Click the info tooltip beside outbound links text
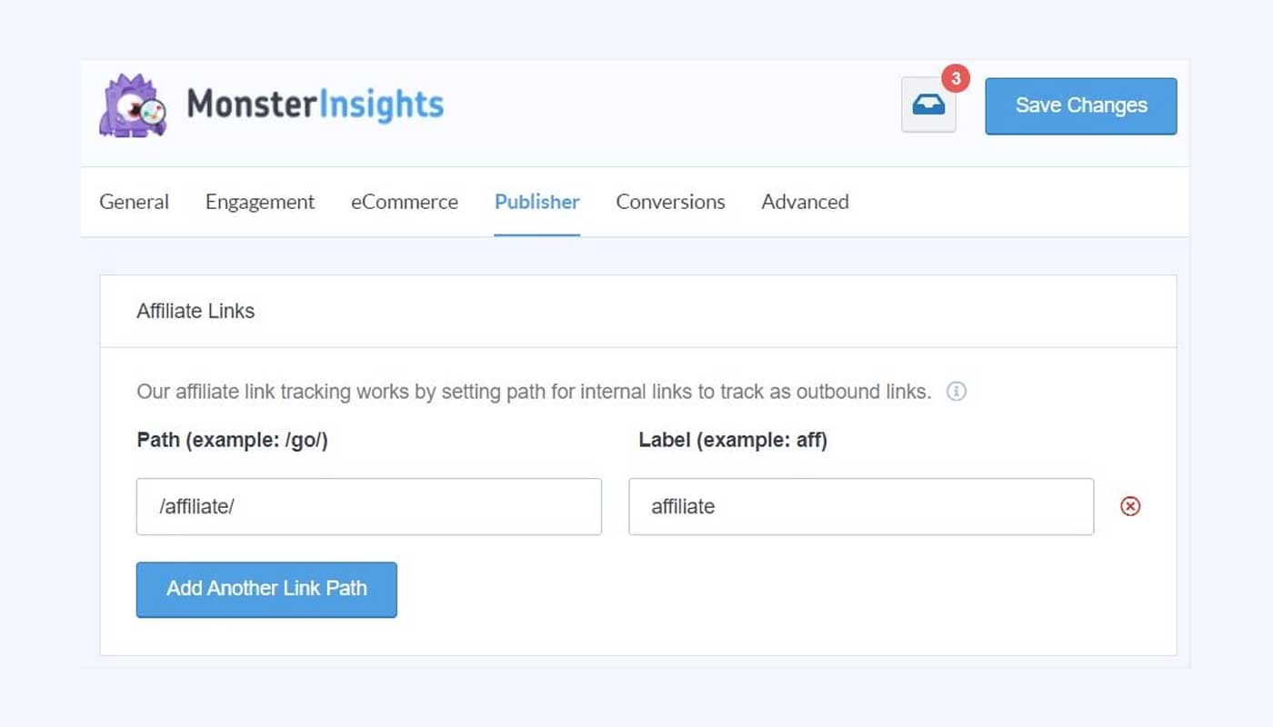This screenshot has width=1273, height=727. (x=956, y=392)
